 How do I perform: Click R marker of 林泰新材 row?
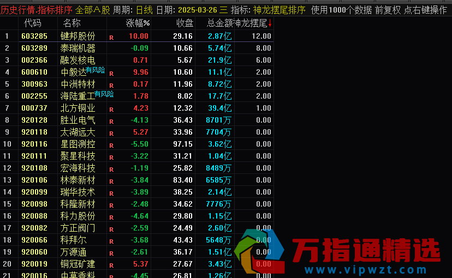[x=111, y=182]
